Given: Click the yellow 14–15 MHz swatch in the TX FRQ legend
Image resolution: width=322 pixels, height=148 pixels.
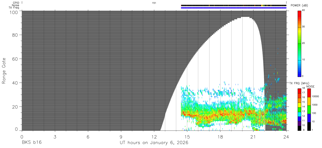Looking at the screenshot, I should [299, 105].
